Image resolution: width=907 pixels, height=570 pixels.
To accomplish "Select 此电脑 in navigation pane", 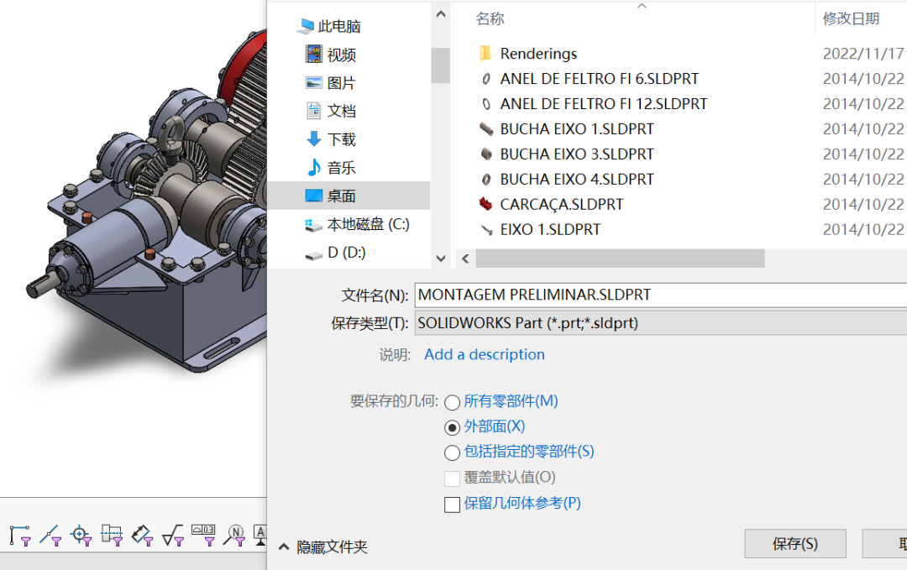I will click(x=330, y=26).
